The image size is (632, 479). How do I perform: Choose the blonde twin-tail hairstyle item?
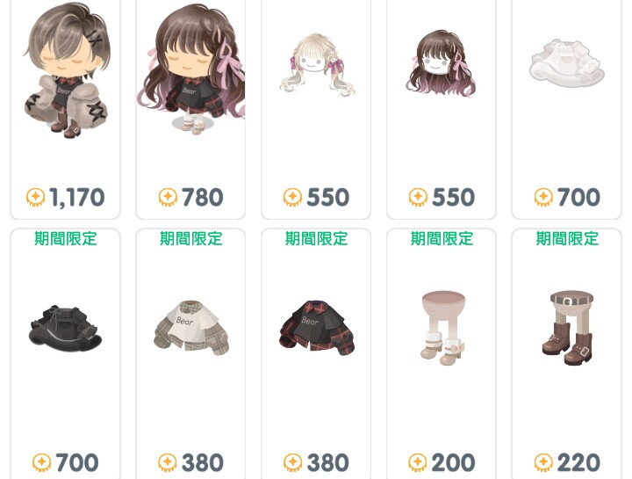(x=317, y=65)
